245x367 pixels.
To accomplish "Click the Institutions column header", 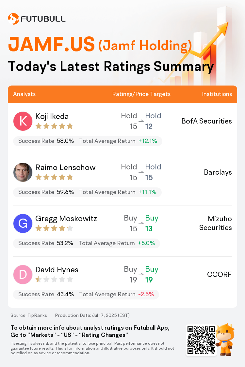I will point(217,94).
